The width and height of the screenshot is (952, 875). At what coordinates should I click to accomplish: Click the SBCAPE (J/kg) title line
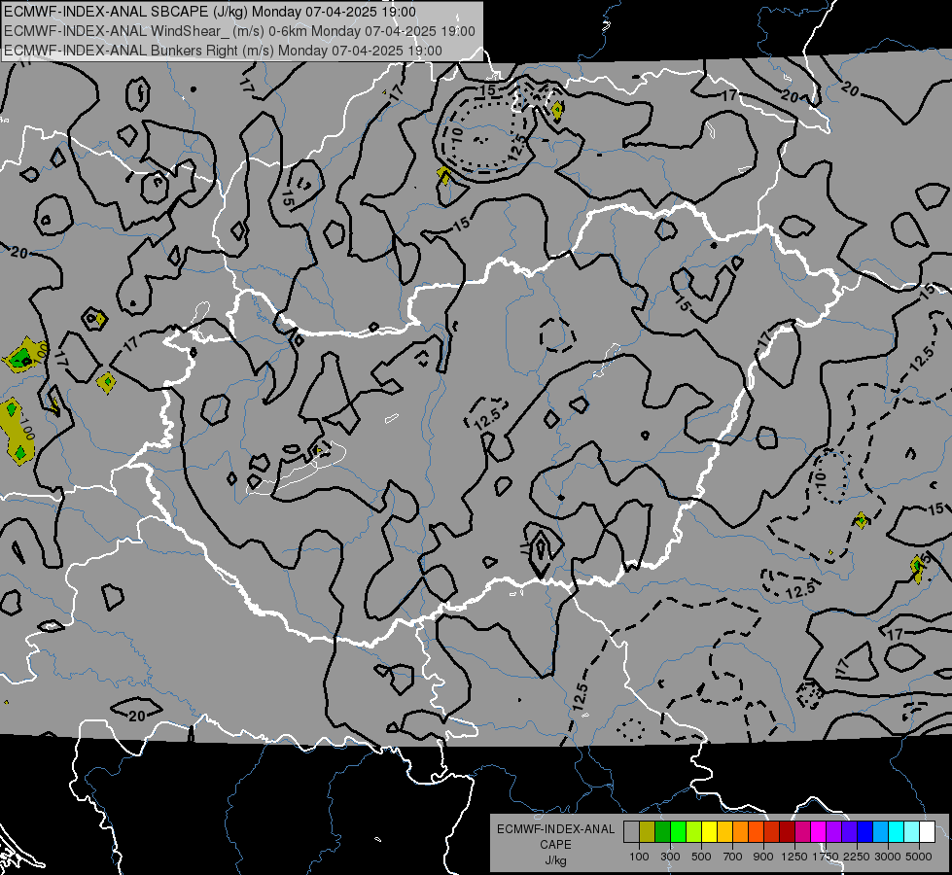coord(210,12)
